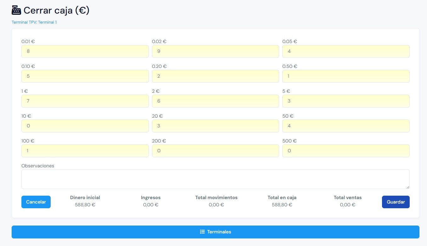Open the Terminal TPV: Terminal 1 link
Image resolution: width=427 pixels, height=246 pixels.
[34, 22]
